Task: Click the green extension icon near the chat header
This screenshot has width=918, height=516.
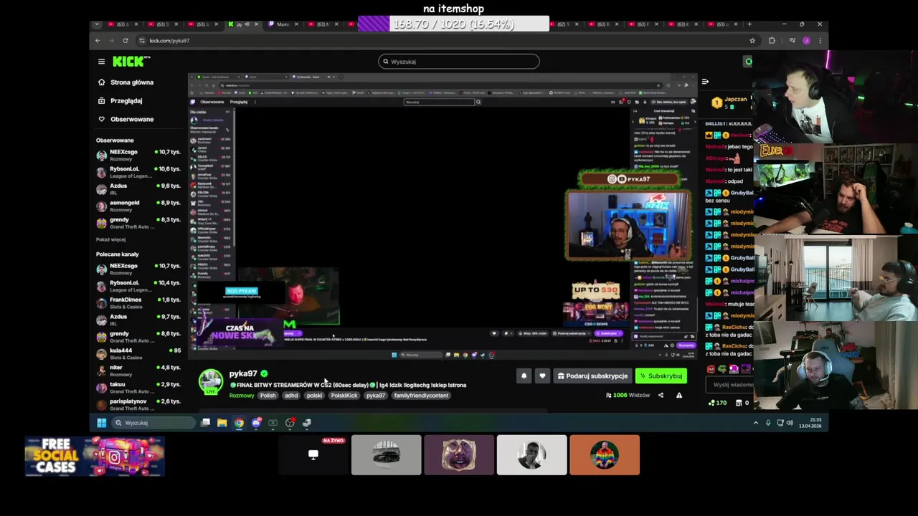Action: tap(748, 62)
